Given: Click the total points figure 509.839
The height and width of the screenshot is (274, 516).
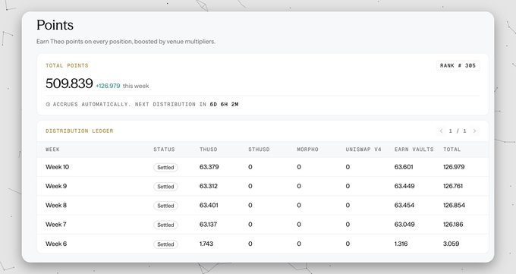Looking at the screenshot, I should pos(69,83).
